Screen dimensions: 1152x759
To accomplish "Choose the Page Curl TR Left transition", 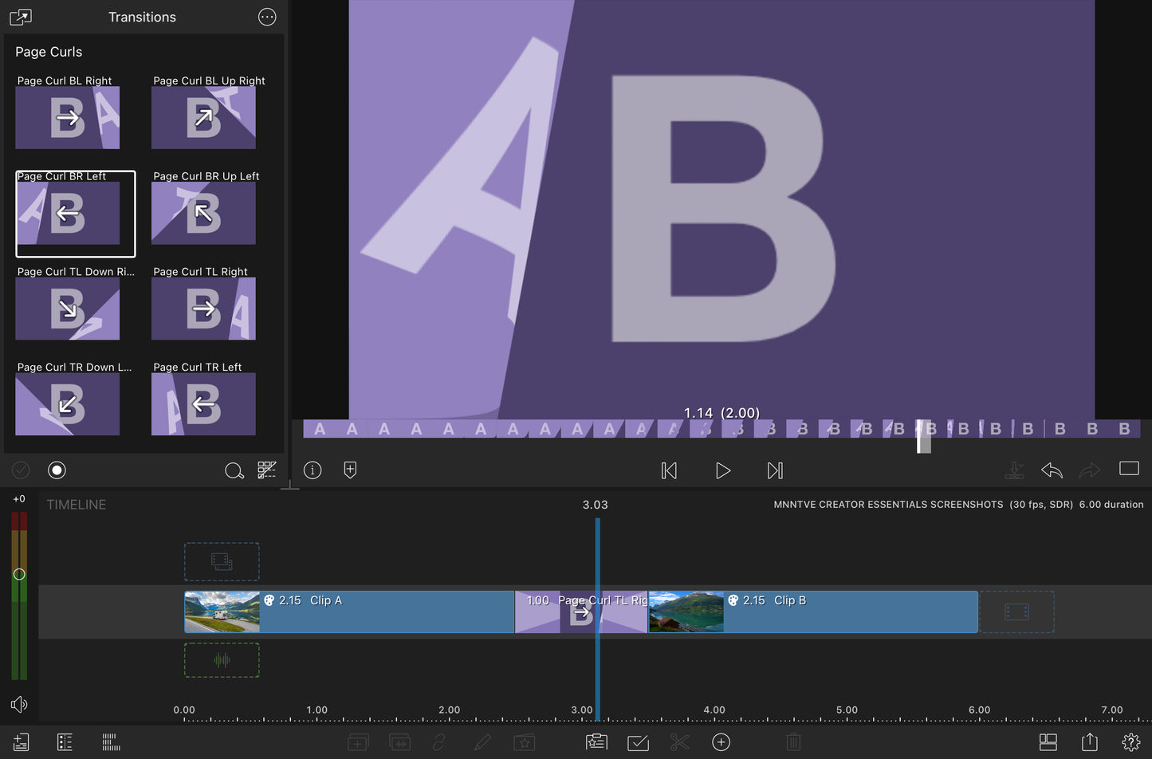I will tap(203, 404).
